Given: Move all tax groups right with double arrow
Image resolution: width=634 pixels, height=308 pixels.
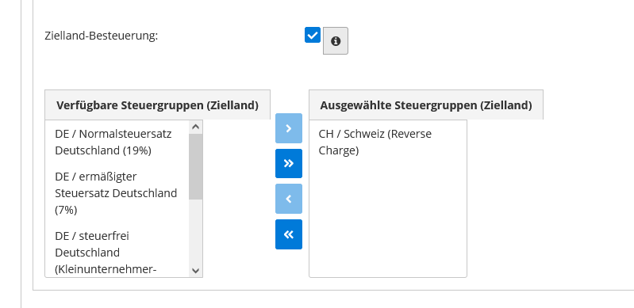Looking at the screenshot, I should tap(289, 163).
